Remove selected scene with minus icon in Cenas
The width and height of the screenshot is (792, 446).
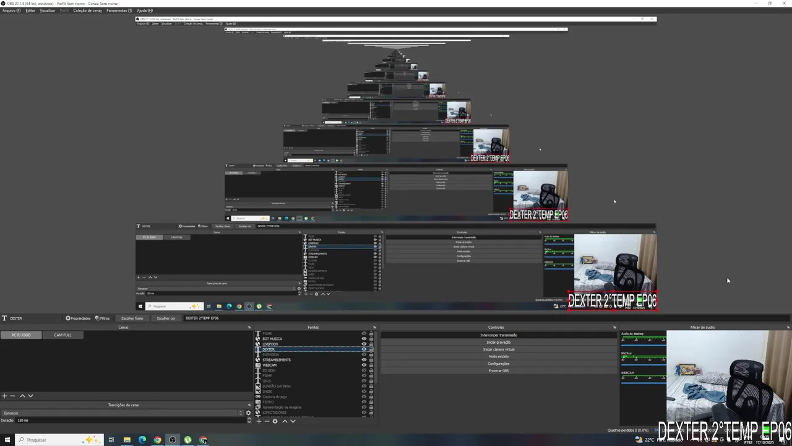pos(12,396)
